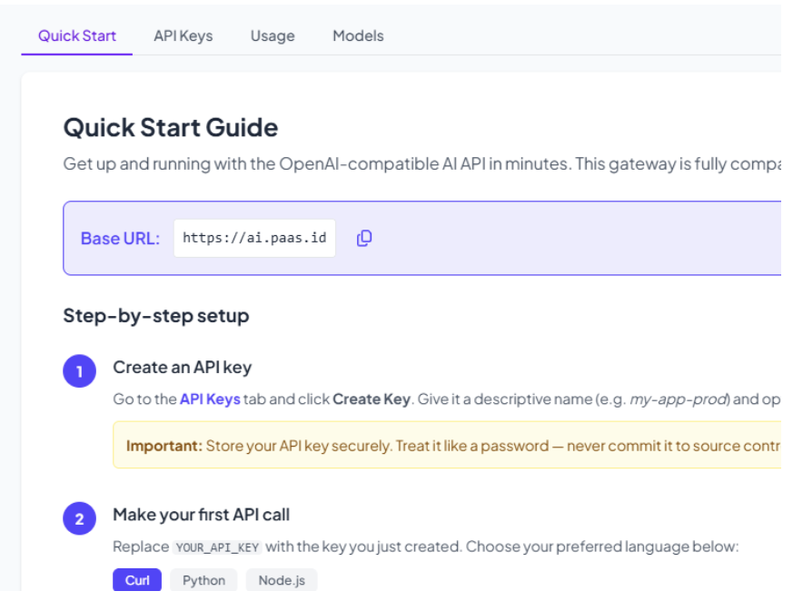Click the 'Important:' warning text
Image resolution: width=803 pixels, height=601 pixels.
pyautogui.click(x=164, y=446)
